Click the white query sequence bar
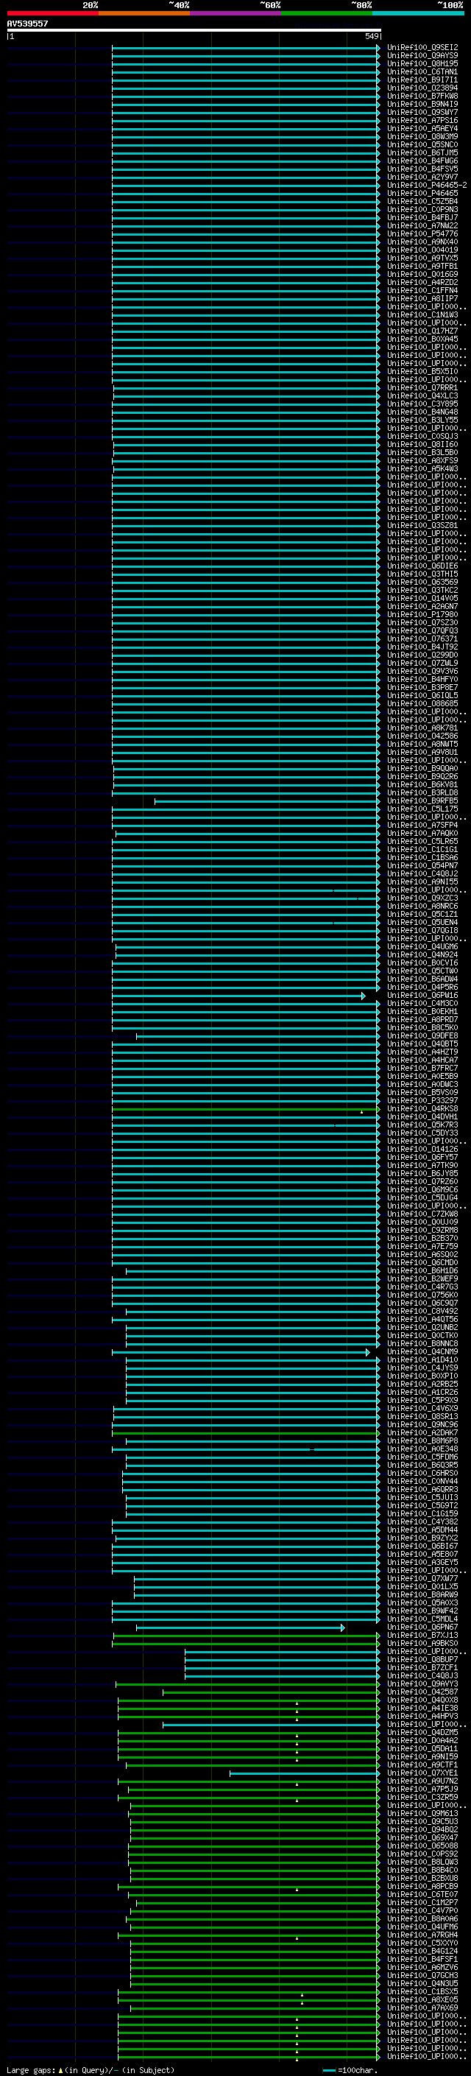471x2076 pixels. [x=194, y=29]
